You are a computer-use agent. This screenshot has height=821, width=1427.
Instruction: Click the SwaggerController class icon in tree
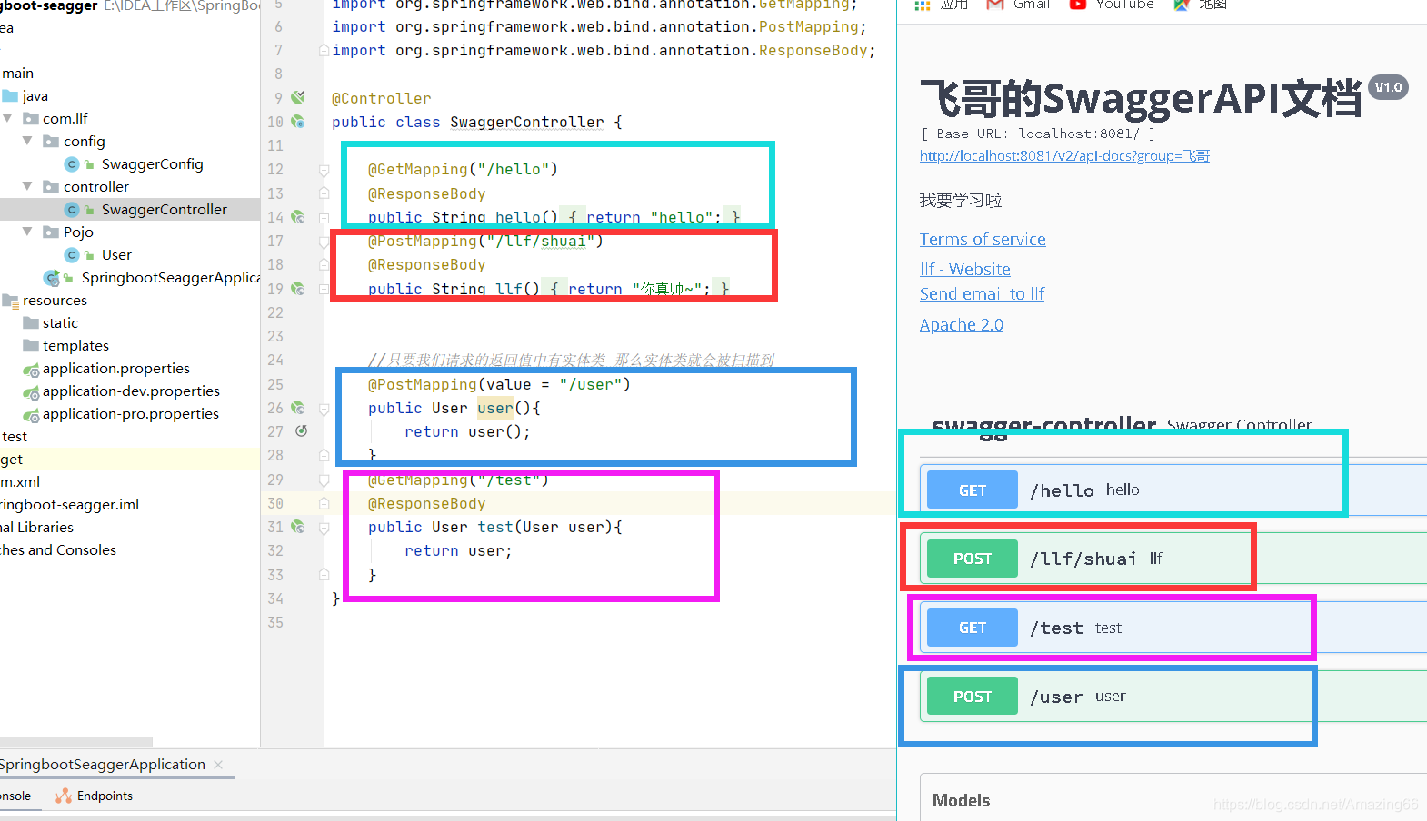72,210
